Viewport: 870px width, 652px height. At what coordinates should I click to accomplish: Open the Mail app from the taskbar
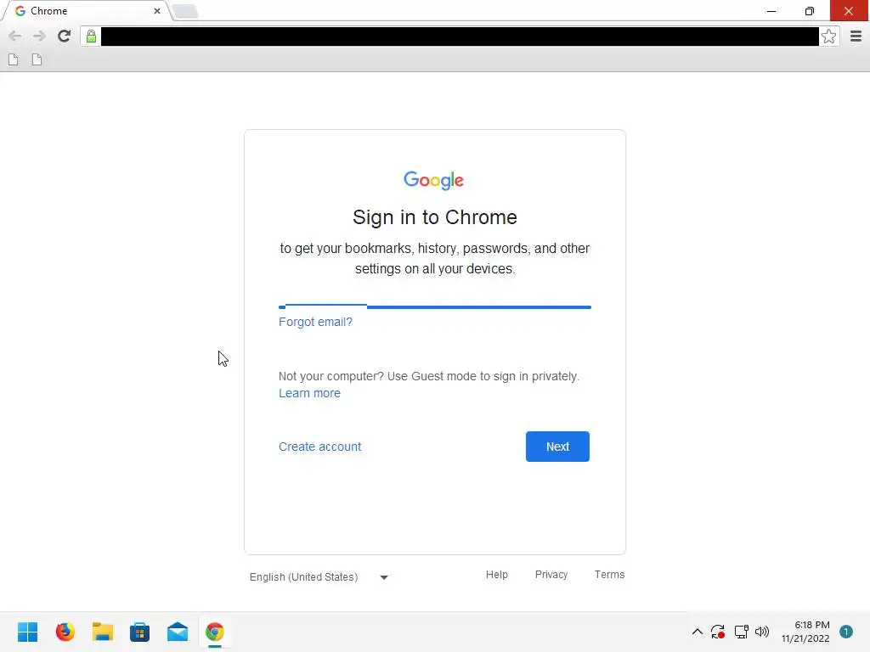click(x=178, y=632)
